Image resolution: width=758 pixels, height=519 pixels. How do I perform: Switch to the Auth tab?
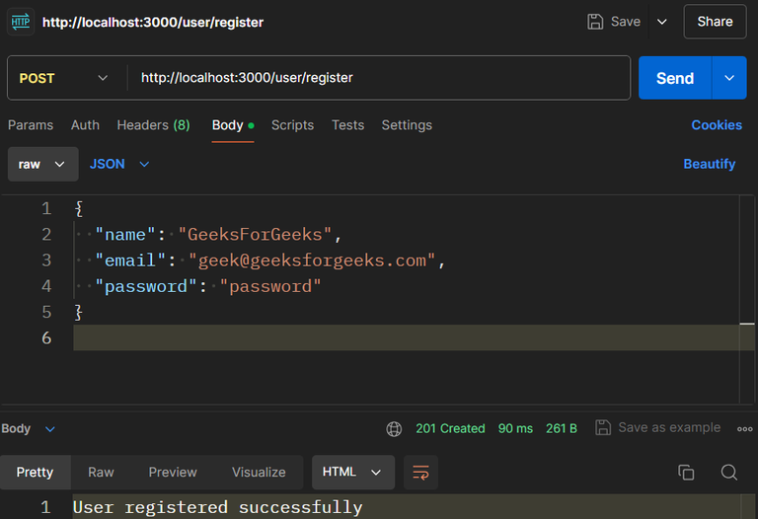point(85,125)
